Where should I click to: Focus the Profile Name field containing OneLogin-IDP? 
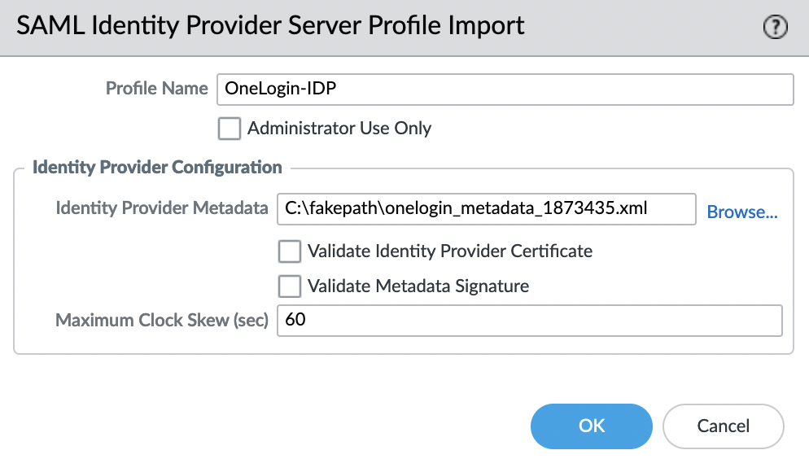pos(505,90)
